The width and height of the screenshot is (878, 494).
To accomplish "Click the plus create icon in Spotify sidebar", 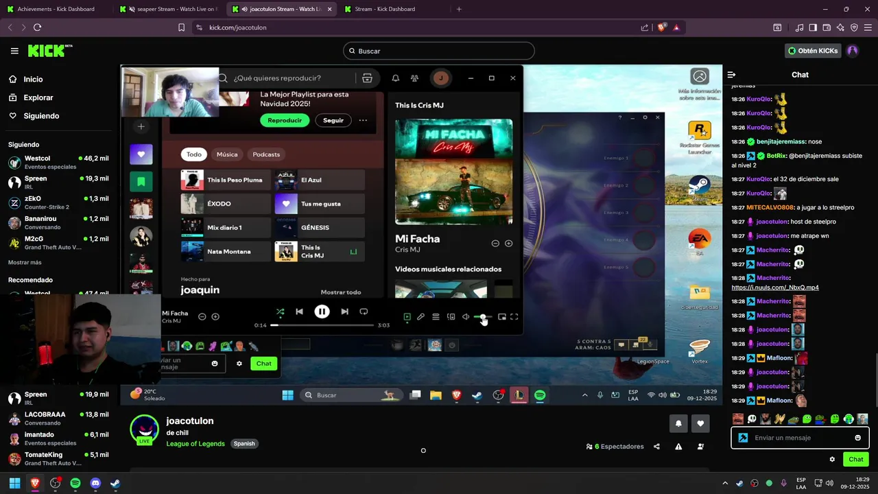I will (141, 126).
